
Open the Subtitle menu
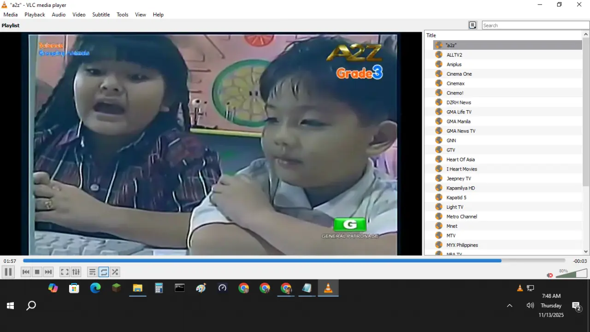(x=101, y=15)
